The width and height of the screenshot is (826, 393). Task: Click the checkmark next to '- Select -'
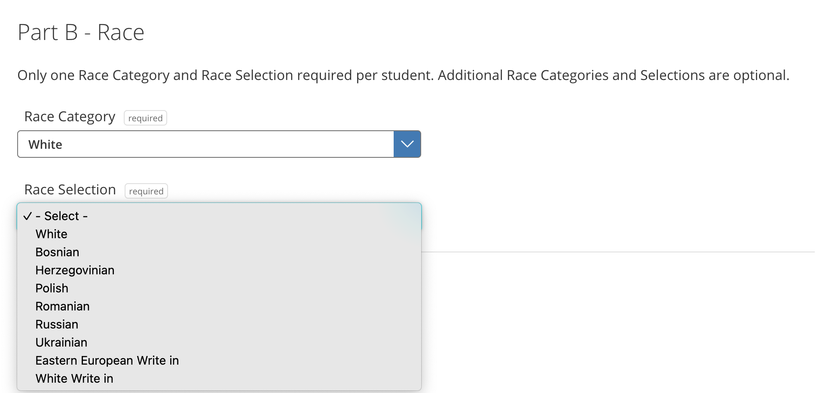pyautogui.click(x=28, y=216)
